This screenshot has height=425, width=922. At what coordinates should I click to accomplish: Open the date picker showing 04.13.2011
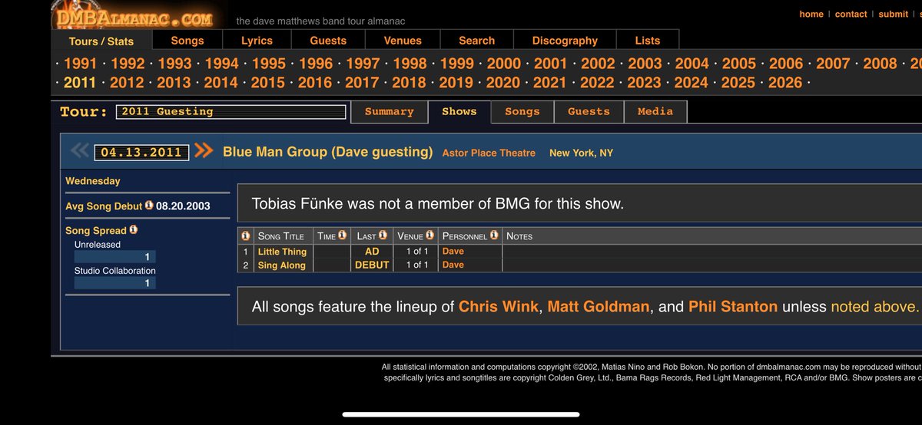pyautogui.click(x=141, y=152)
